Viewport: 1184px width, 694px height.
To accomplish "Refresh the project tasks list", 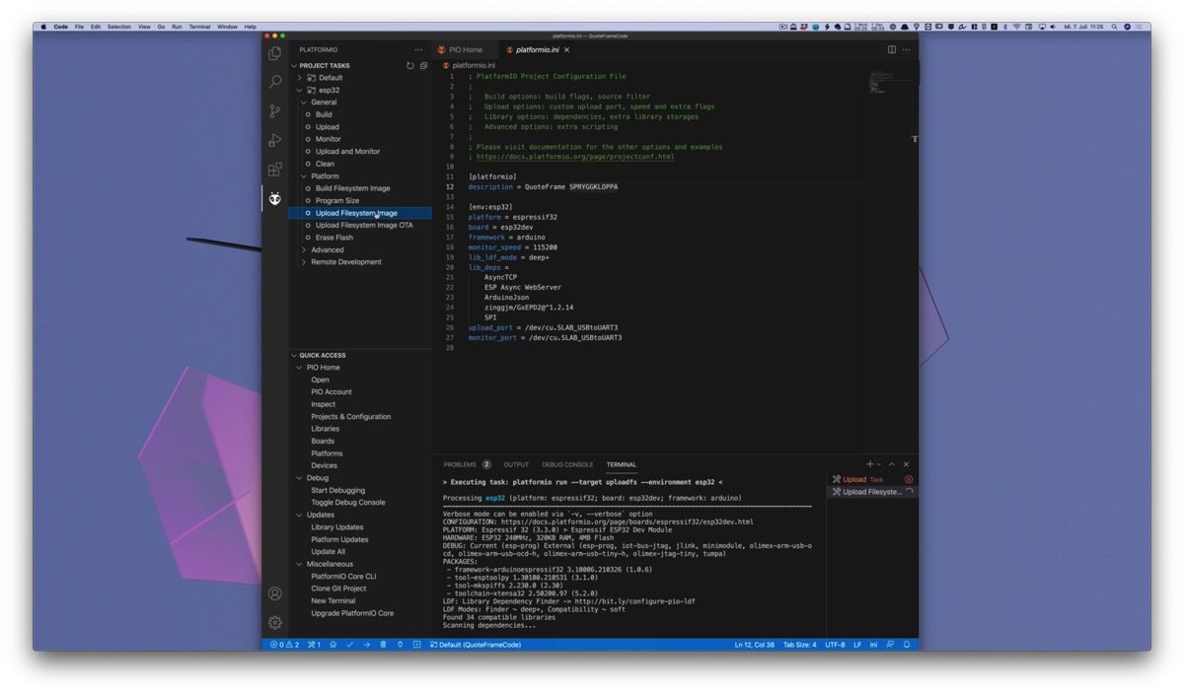I will [410, 66].
